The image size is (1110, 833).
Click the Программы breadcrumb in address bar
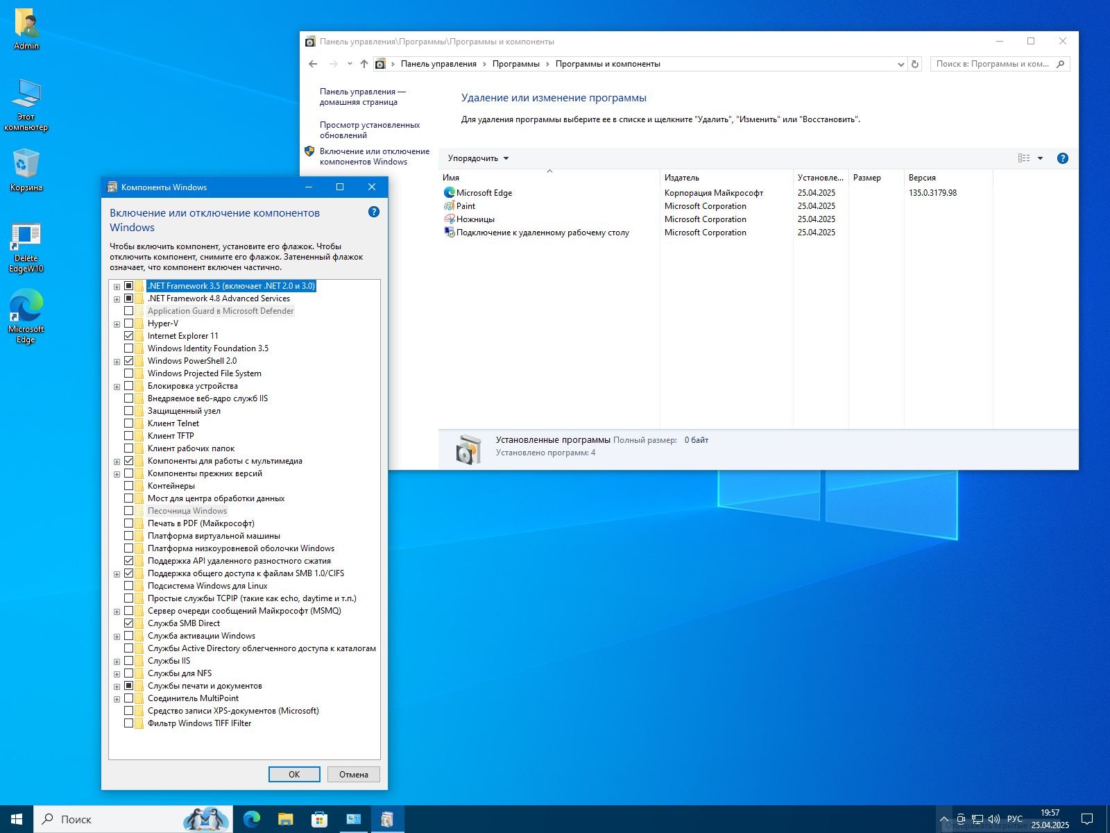click(x=515, y=64)
